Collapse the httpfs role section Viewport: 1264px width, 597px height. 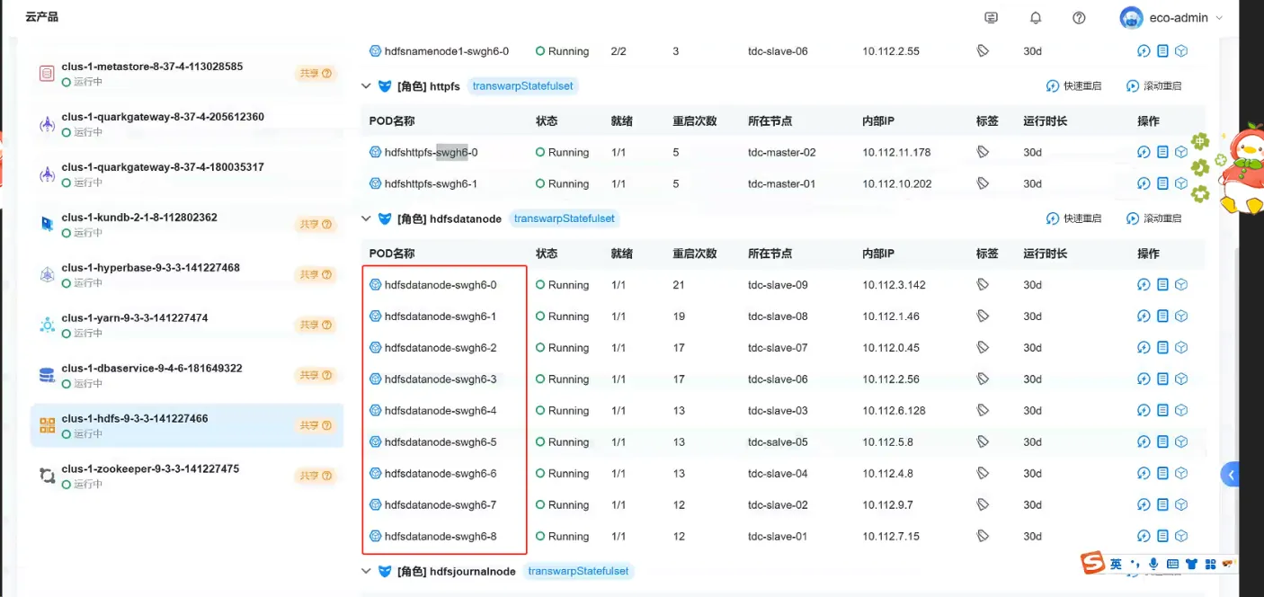(366, 86)
